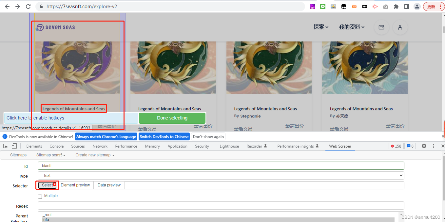
Task: Go forward with the browser forward arrow
Action: pyautogui.click(x=18, y=7)
